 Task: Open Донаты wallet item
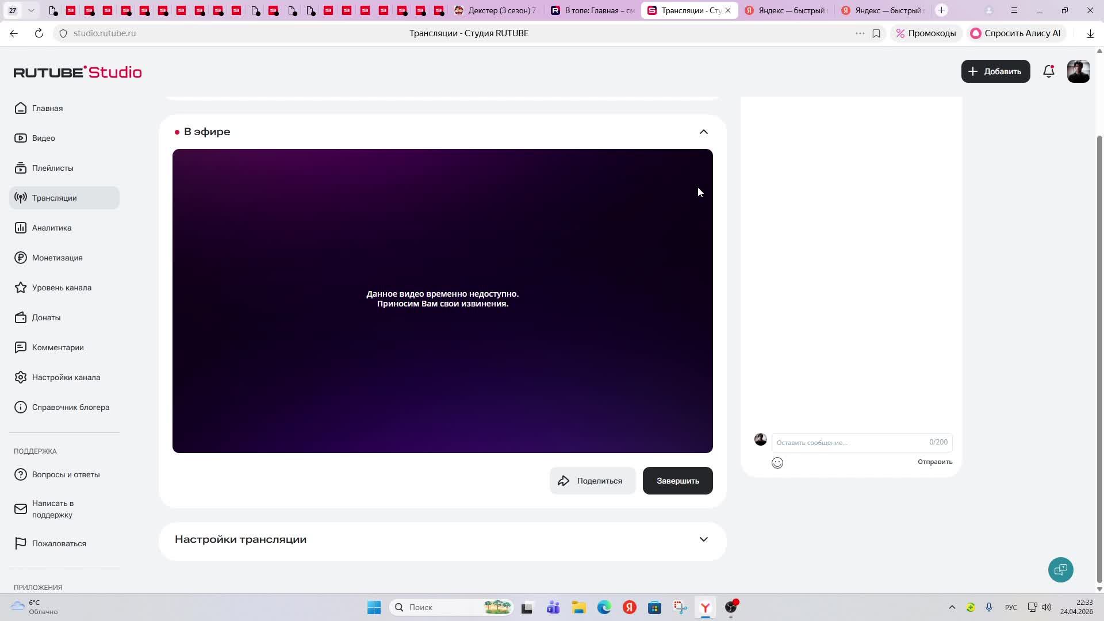tap(46, 317)
